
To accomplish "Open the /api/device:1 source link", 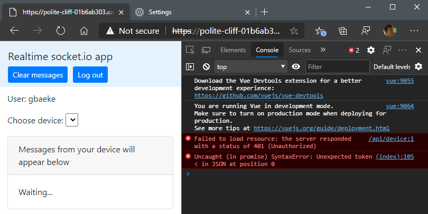I will pos(391,139).
